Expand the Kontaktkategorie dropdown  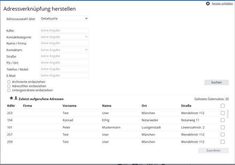(x=64, y=37)
